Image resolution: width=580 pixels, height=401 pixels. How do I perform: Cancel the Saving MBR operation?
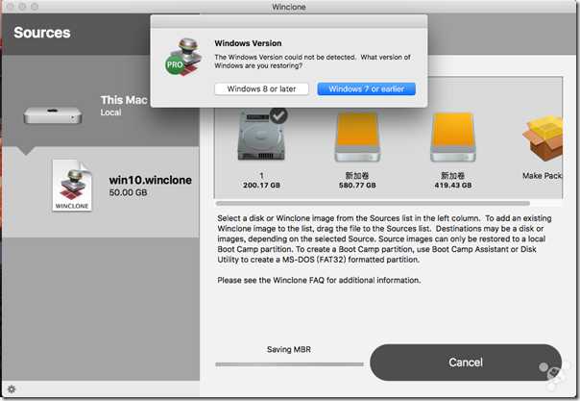coord(466,363)
